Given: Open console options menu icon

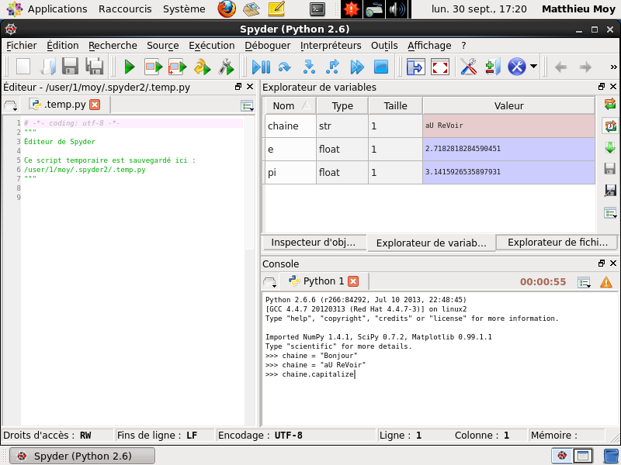Looking at the screenshot, I should [x=585, y=282].
